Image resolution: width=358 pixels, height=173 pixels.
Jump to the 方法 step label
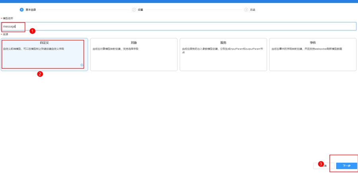pyautogui.click(x=252, y=10)
